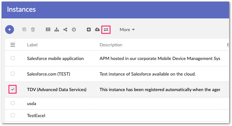Open the TDV (Advanced Data Services) label

57,90
